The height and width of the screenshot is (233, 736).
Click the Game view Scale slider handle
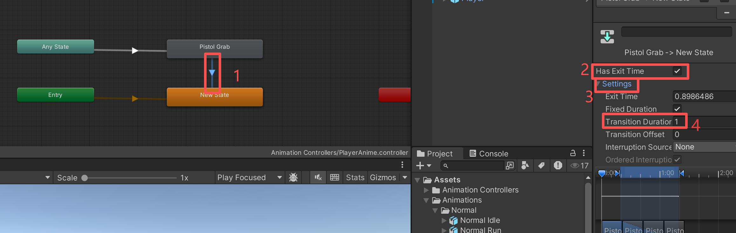coord(85,178)
